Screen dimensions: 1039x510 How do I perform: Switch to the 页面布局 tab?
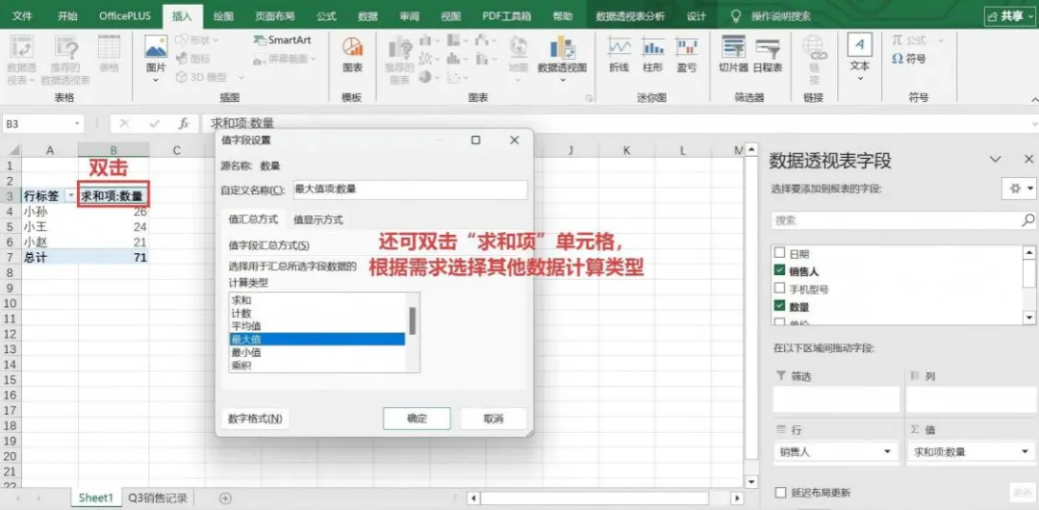click(275, 16)
